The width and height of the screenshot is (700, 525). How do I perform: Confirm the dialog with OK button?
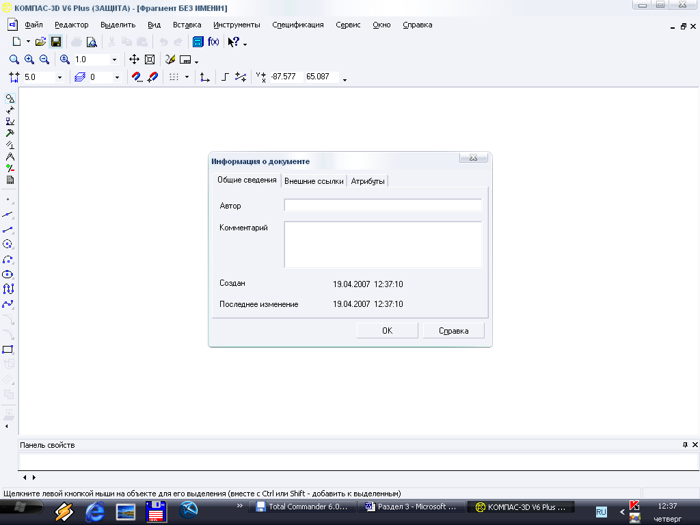(387, 331)
